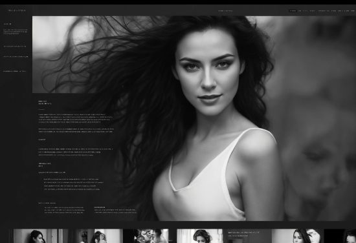
Task: Open the gallery thumbnail of the woman touching her hair
Action: coord(298,236)
